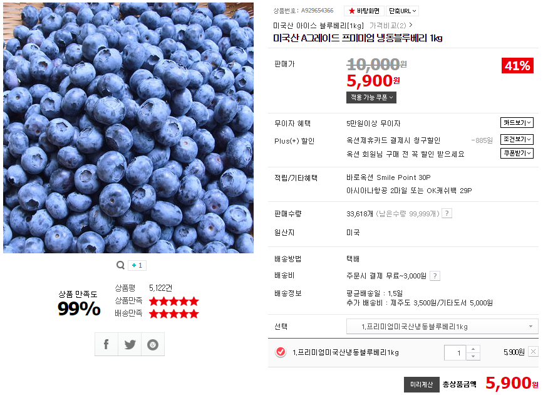Click the magnifier zoom image icon
Image resolution: width=543 pixels, height=395 pixels.
point(120,265)
